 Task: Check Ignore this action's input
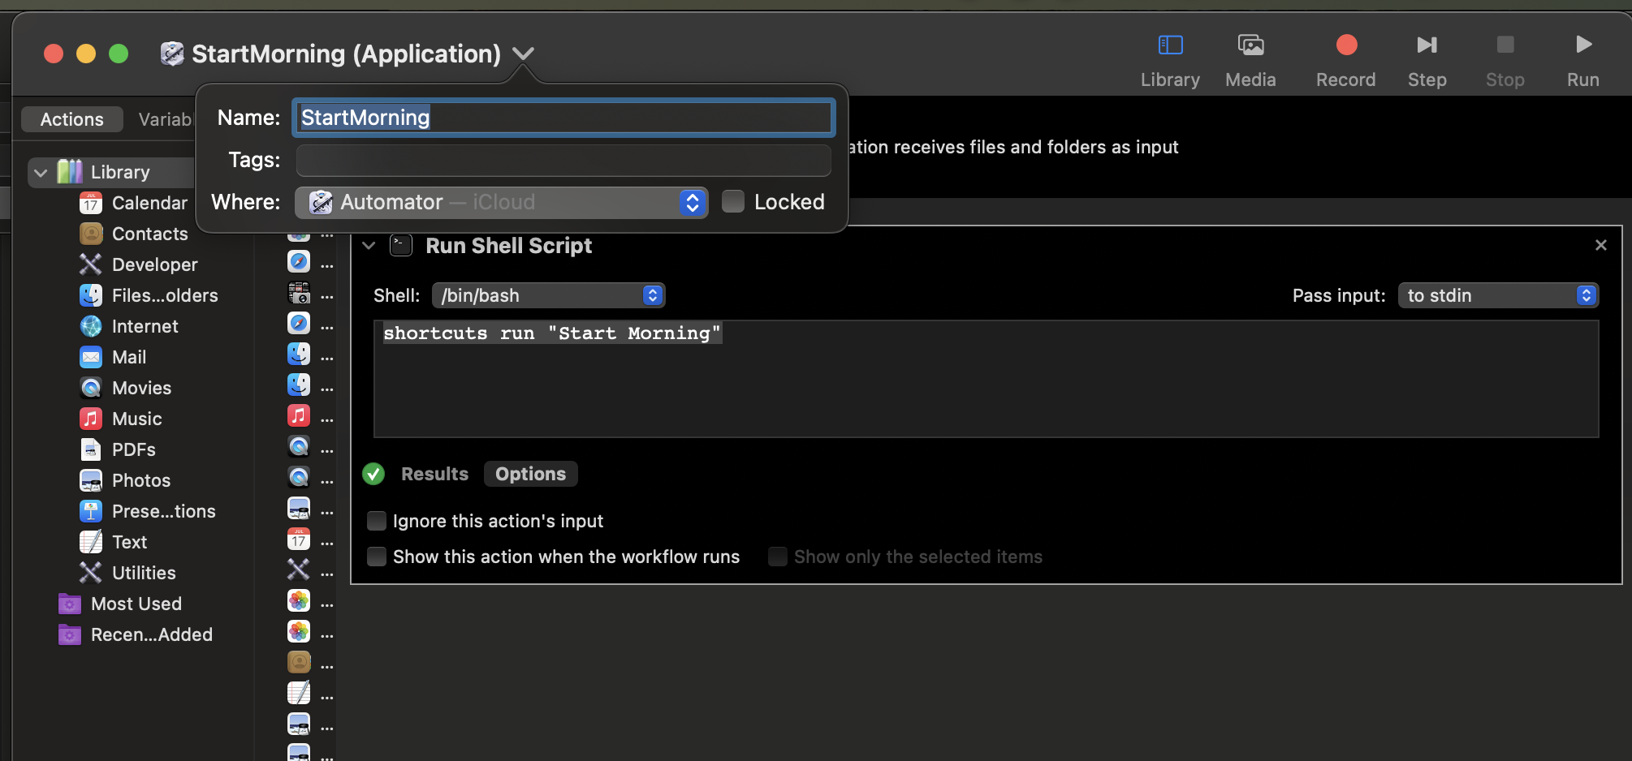tap(377, 521)
